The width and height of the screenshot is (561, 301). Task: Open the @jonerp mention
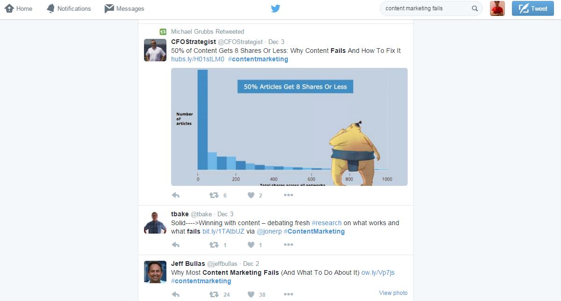coord(269,231)
